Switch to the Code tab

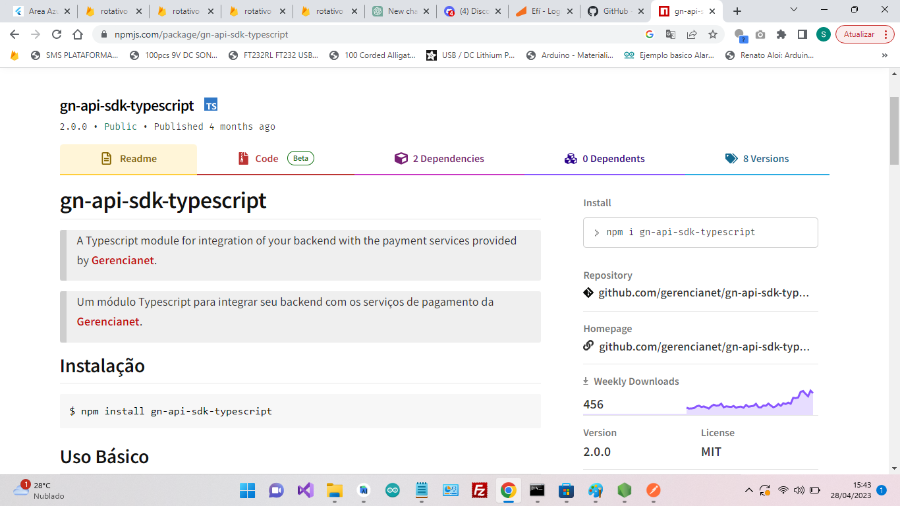point(275,159)
